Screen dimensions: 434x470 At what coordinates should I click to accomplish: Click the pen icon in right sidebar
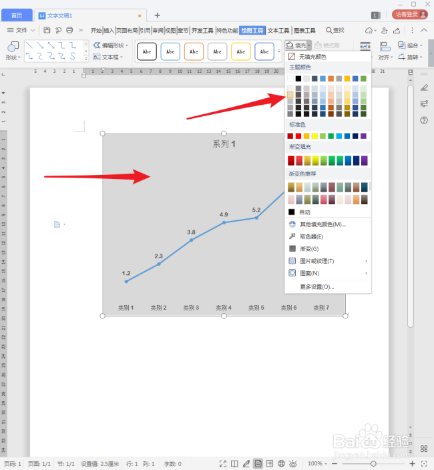pos(424,87)
